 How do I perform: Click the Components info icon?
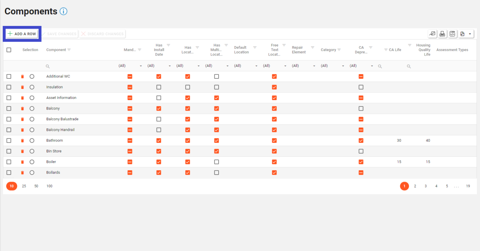[x=63, y=12]
